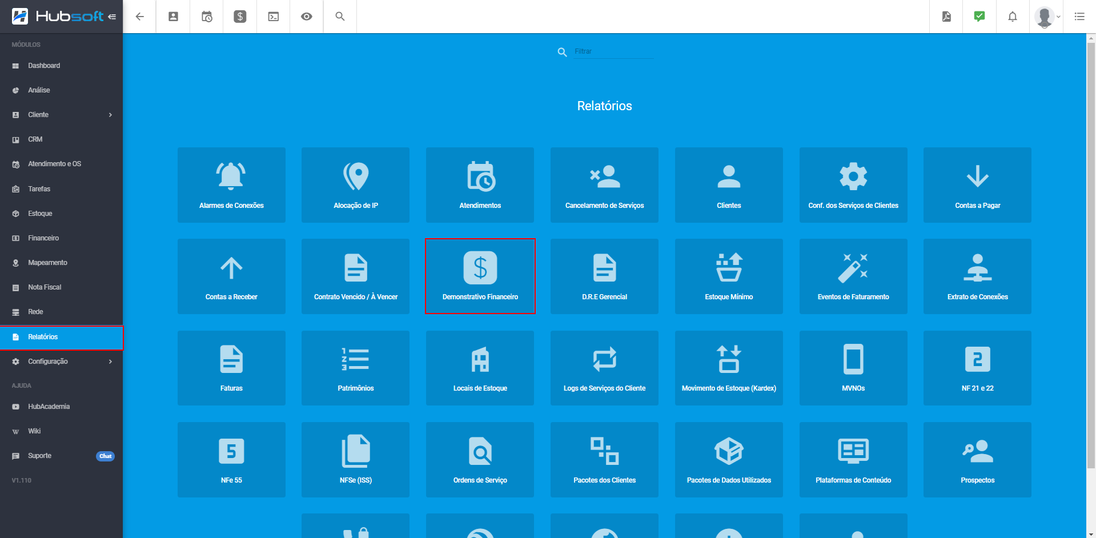Open the NFe 55 report tile
The image size is (1096, 538).
[x=231, y=460]
